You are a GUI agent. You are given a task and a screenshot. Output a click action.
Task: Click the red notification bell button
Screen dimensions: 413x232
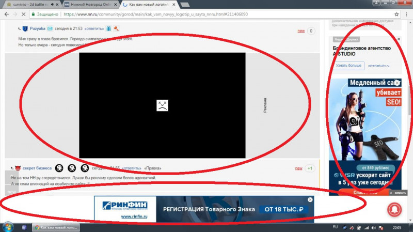pos(395,208)
